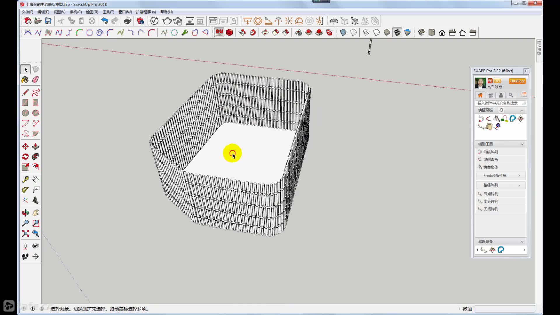
Task: Activate the Move tool
Action: (25, 146)
